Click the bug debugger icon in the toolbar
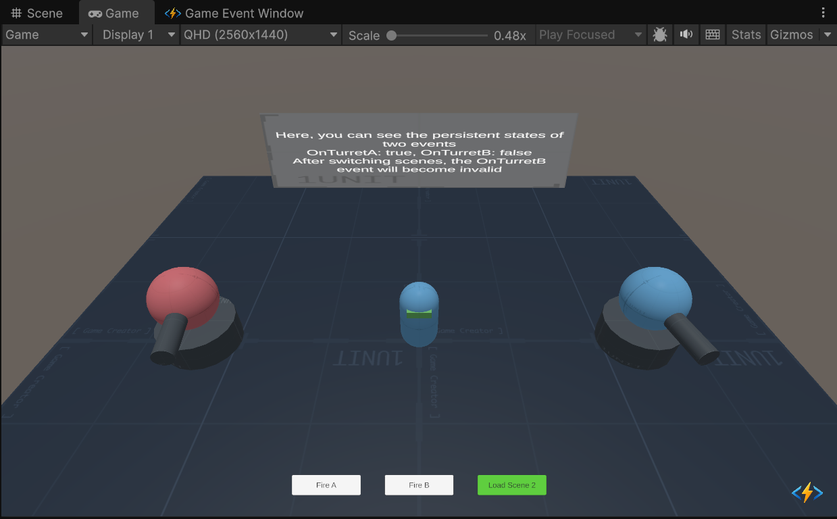 [x=660, y=35]
